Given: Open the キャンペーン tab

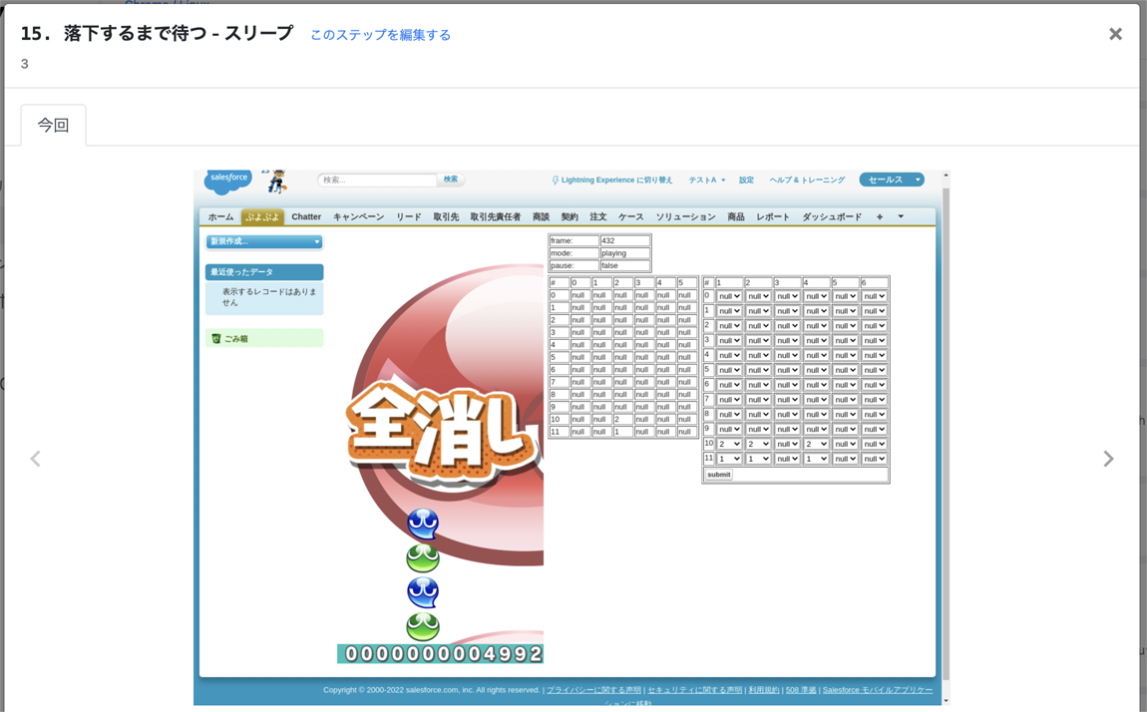Looking at the screenshot, I should click(x=358, y=217).
